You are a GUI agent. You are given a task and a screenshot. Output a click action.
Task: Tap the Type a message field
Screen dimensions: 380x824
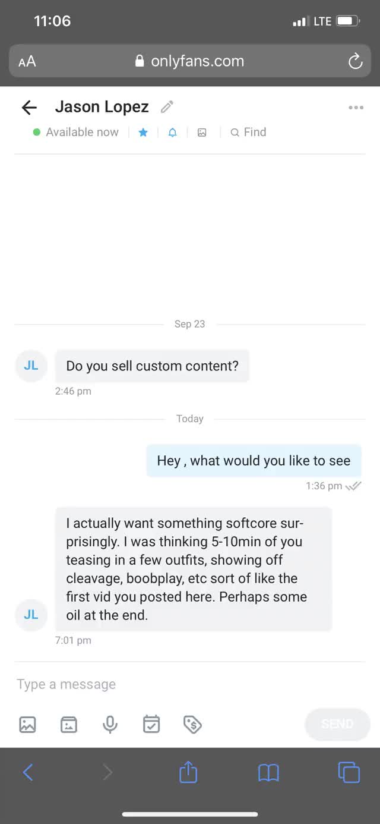pos(178,684)
